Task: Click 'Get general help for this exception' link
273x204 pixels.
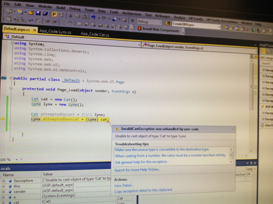Action: click(x=141, y=162)
